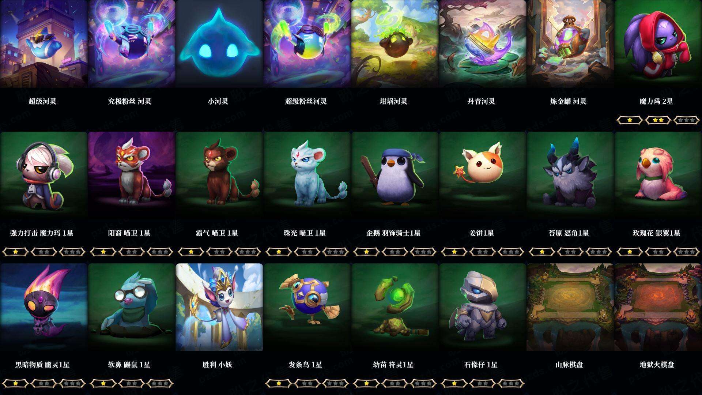Select three-star tier under 黑暗物质 幽灵
Viewport: 702px width, 395px height.
pos(72,383)
